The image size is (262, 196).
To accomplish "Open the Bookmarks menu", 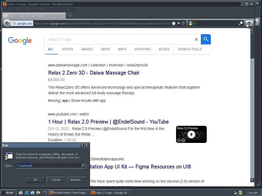I will (x=50, y=9).
